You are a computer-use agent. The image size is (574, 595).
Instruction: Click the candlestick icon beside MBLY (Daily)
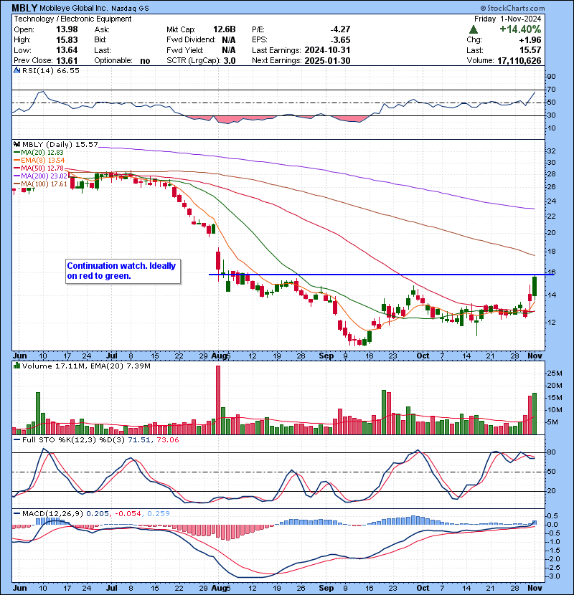[17, 144]
